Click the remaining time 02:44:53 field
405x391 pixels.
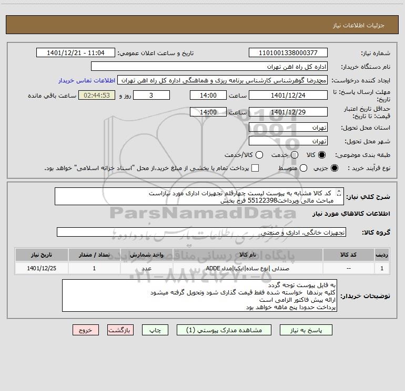(x=97, y=95)
